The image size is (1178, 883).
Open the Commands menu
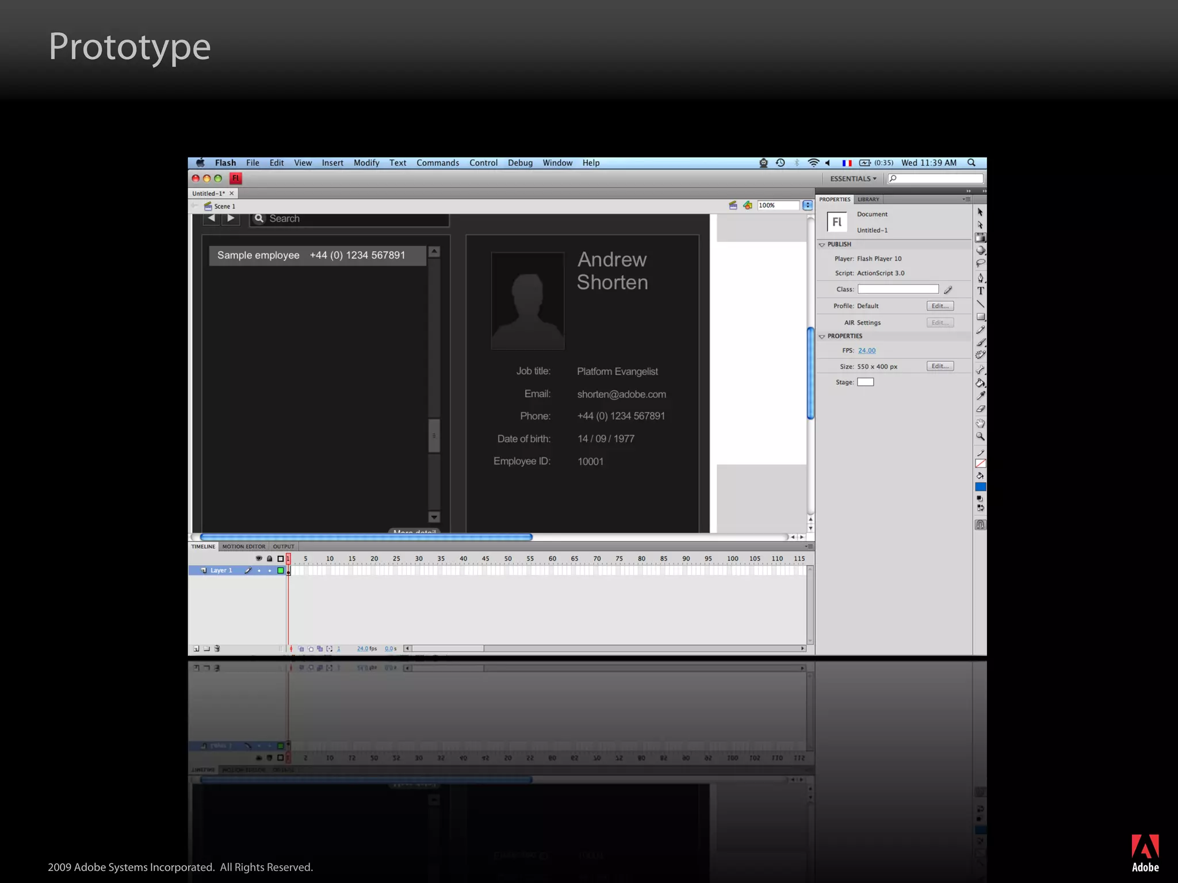pos(438,163)
